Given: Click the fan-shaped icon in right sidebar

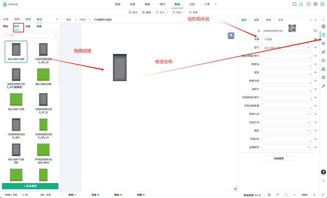Looking at the screenshot, I should [x=323, y=44].
